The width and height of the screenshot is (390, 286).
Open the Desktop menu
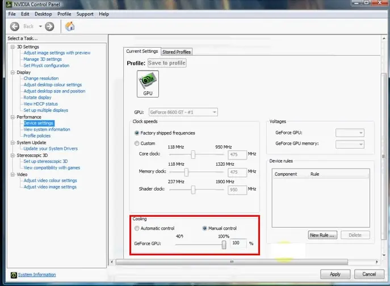click(43, 14)
